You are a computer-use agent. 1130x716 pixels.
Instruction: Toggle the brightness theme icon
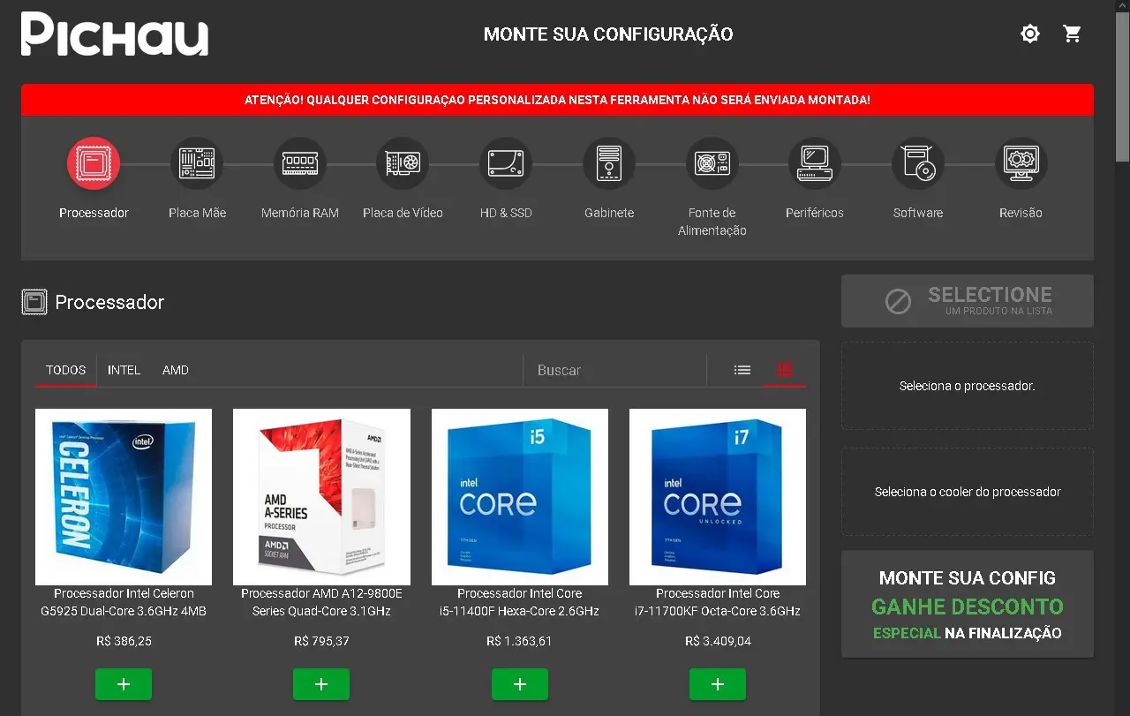(x=1029, y=34)
